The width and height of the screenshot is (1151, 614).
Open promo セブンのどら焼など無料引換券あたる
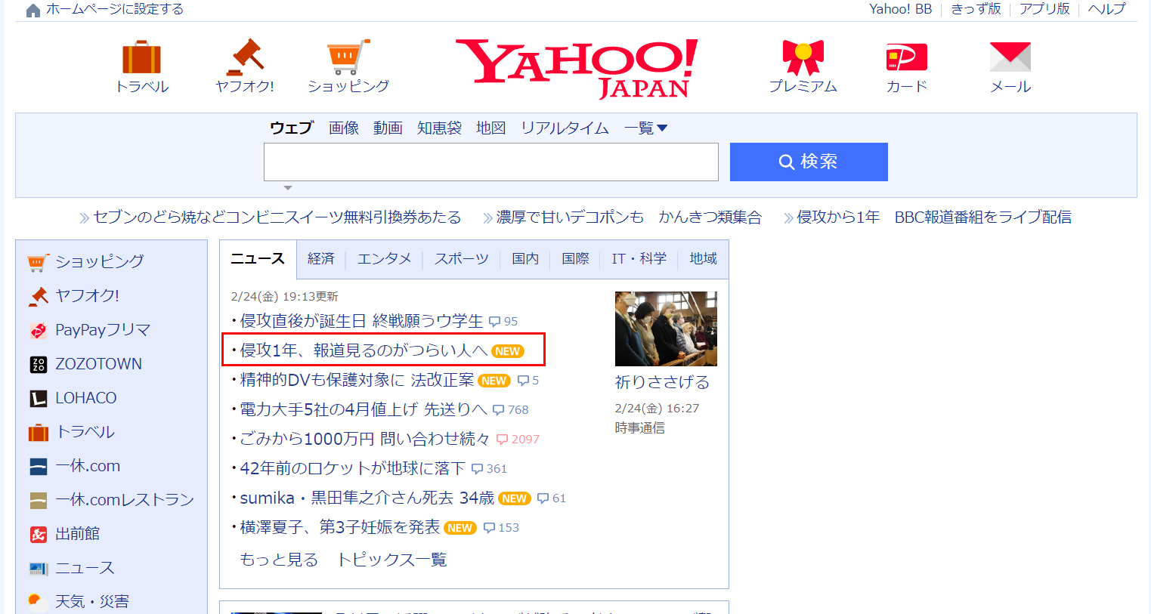(277, 218)
